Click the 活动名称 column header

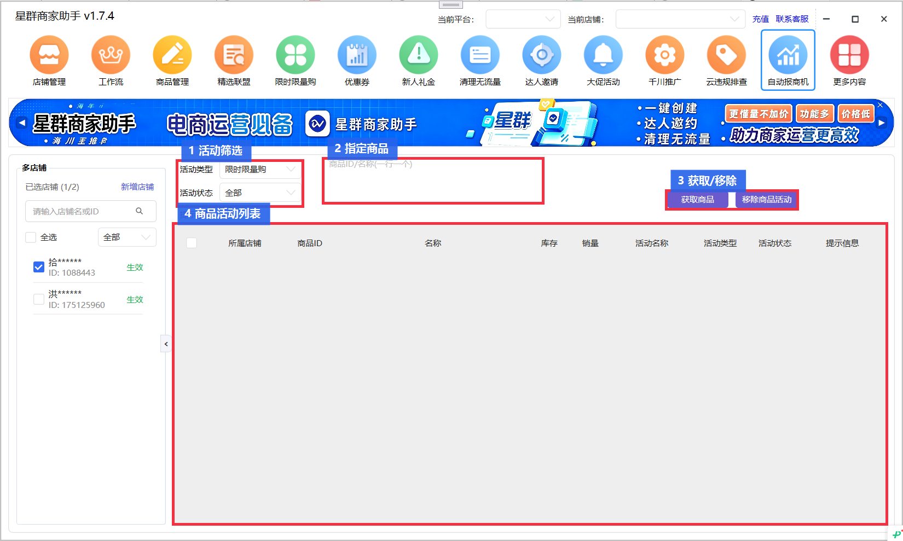point(652,243)
